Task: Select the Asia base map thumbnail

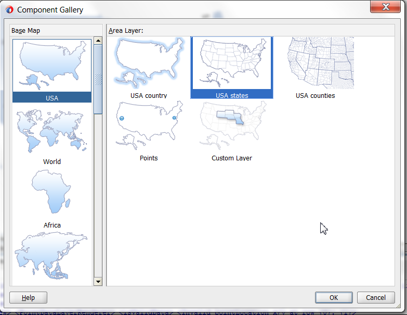Action: pos(52,256)
